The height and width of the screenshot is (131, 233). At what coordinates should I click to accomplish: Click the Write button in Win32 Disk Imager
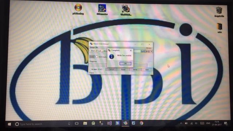tap(135, 70)
